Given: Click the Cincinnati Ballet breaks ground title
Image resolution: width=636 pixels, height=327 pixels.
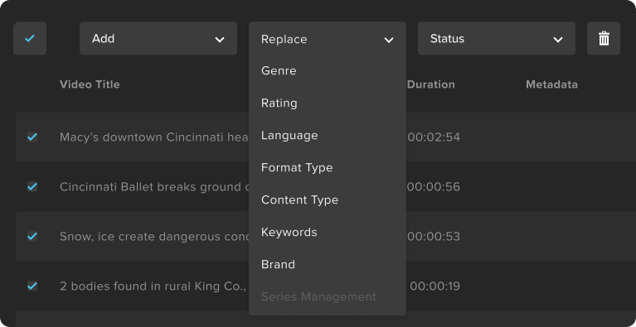Looking at the screenshot, I should click(154, 187).
